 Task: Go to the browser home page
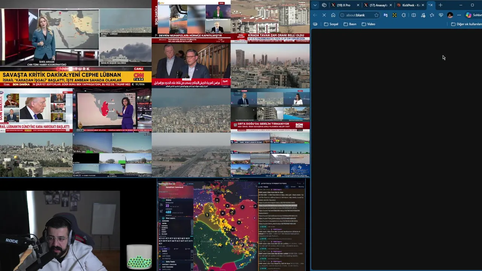tap(333, 15)
